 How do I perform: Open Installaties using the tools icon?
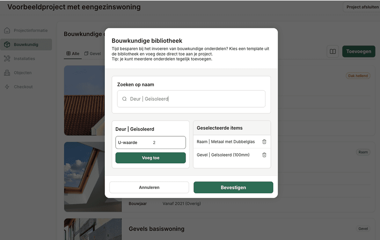[7, 58]
